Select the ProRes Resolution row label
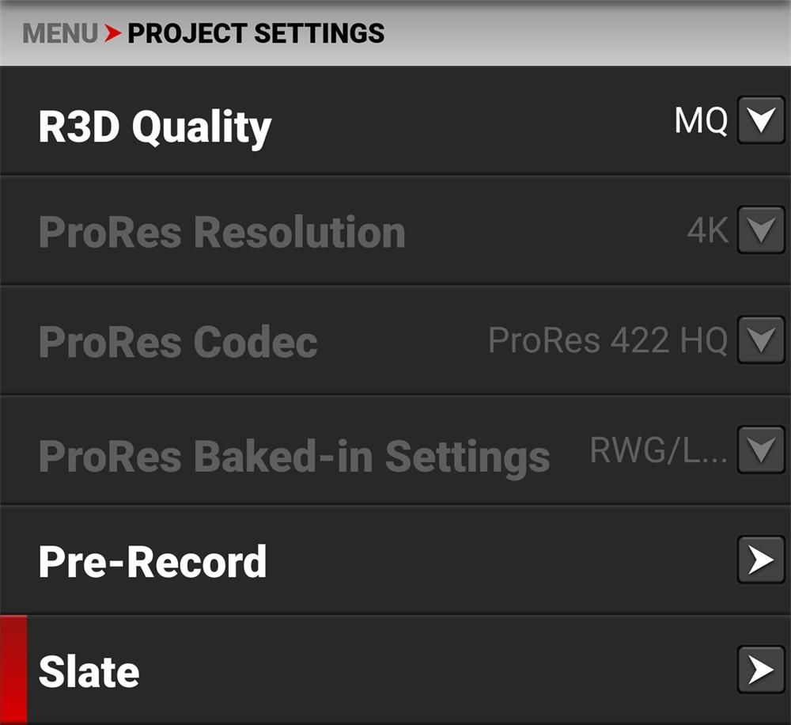 [221, 232]
